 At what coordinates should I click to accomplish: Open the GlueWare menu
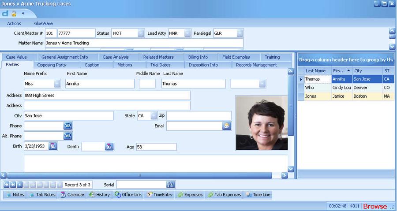point(43,23)
